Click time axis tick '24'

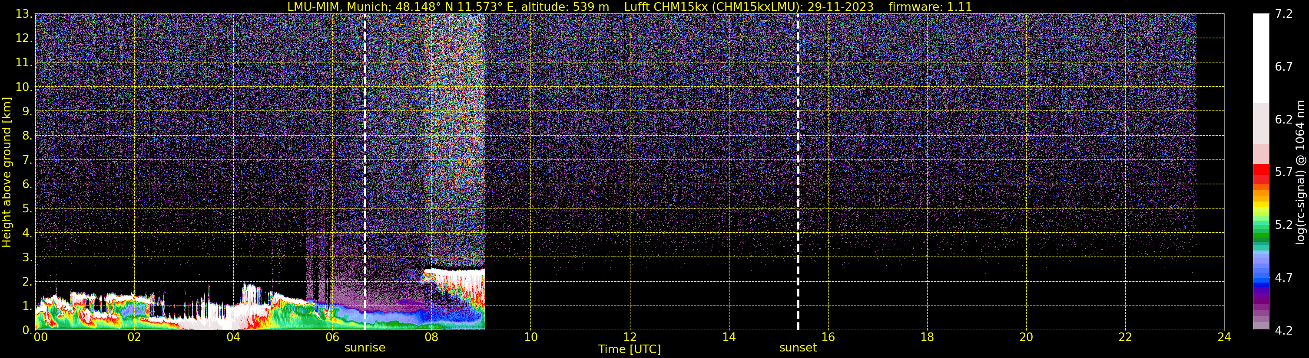tap(1224, 337)
